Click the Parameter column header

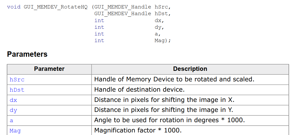pyautogui.click(x=49, y=69)
